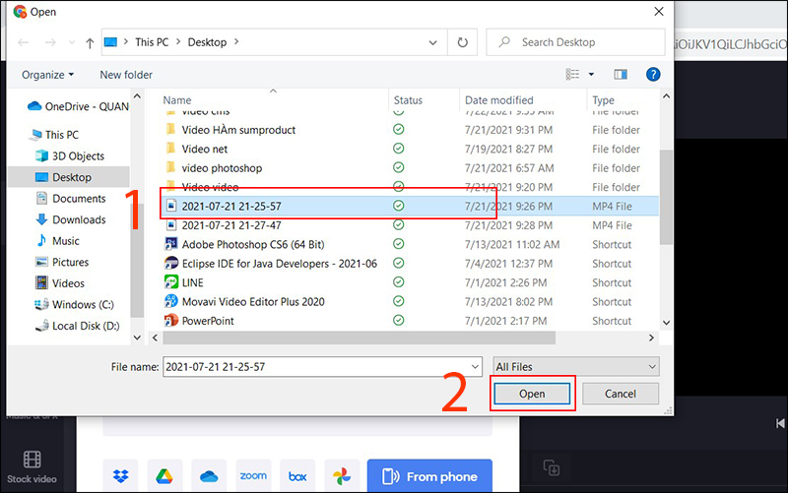Open Pictures in the sidebar
This screenshot has height=493, width=788.
tap(62, 262)
